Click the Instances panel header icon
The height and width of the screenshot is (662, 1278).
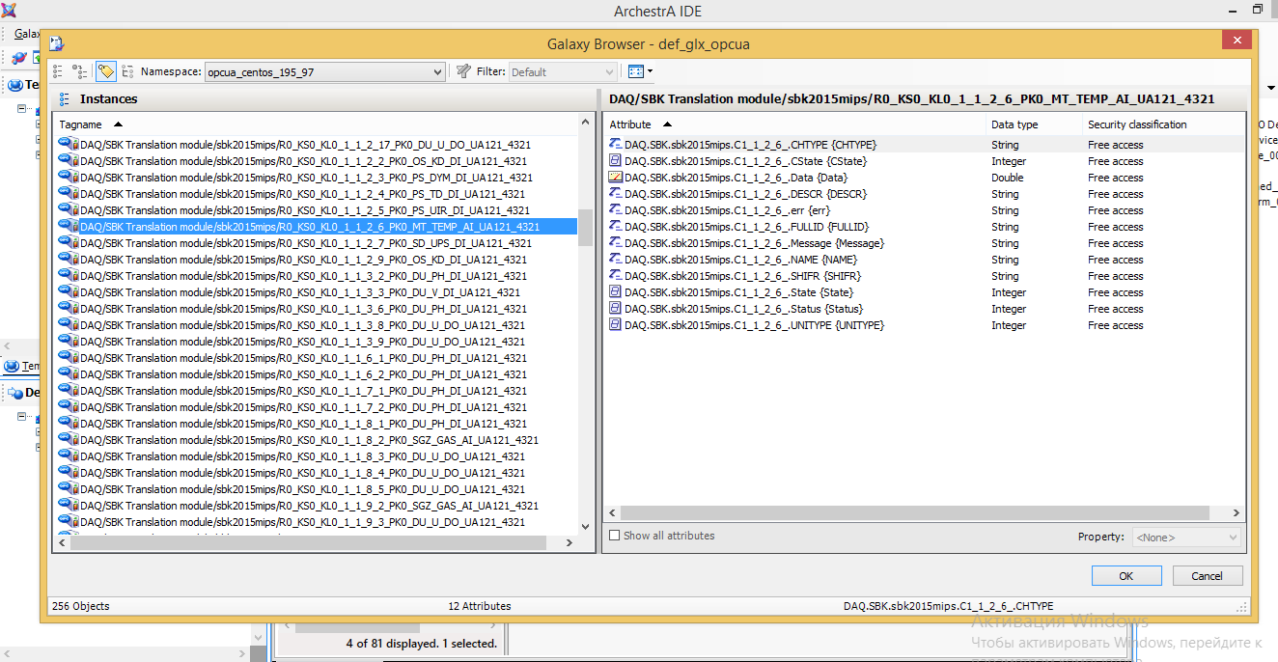65,99
